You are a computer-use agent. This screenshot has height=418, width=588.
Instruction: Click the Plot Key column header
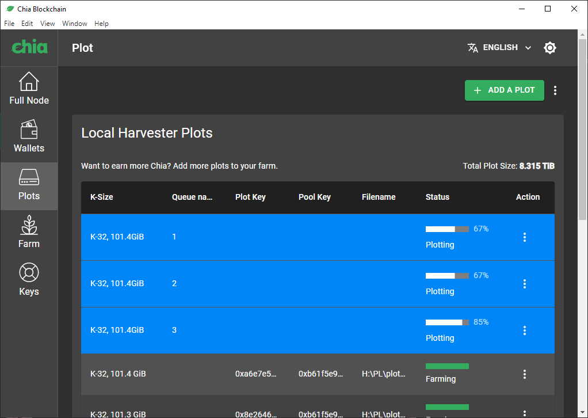[x=250, y=197]
